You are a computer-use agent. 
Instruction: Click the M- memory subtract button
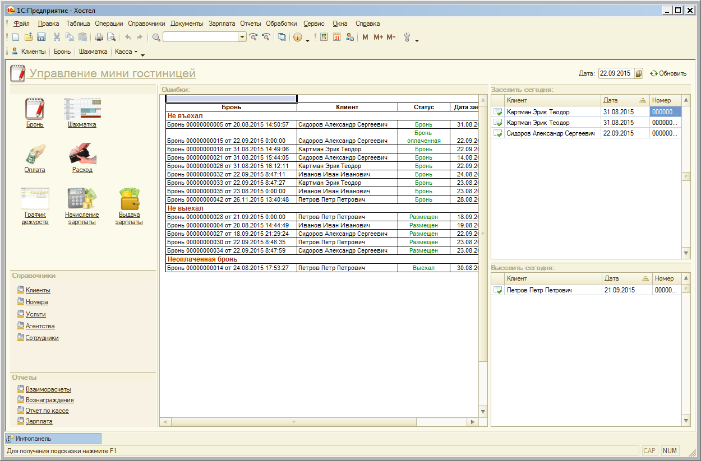[x=391, y=38]
